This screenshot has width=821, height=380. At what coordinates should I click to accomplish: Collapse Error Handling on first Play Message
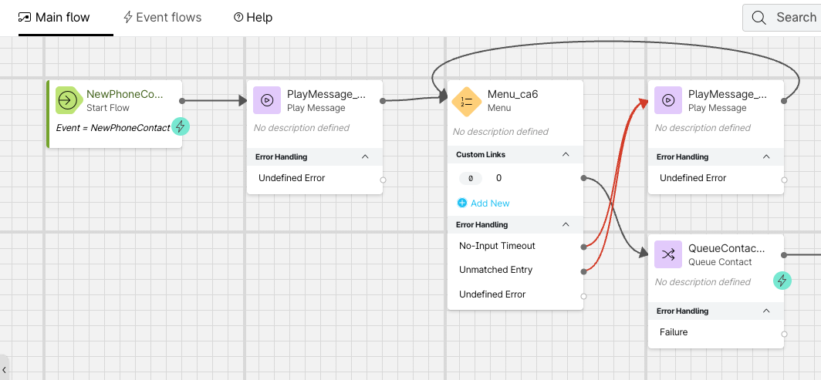(x=365, y=156)
